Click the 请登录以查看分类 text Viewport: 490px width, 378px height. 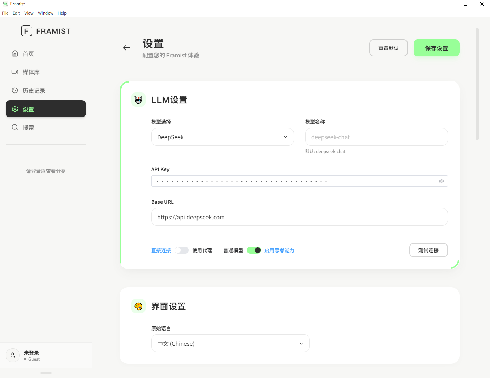[46, 171]
